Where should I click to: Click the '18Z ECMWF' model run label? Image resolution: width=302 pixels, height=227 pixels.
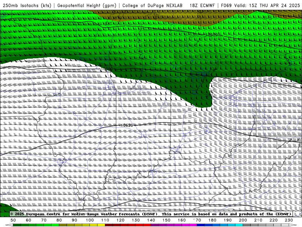(202, 5)
